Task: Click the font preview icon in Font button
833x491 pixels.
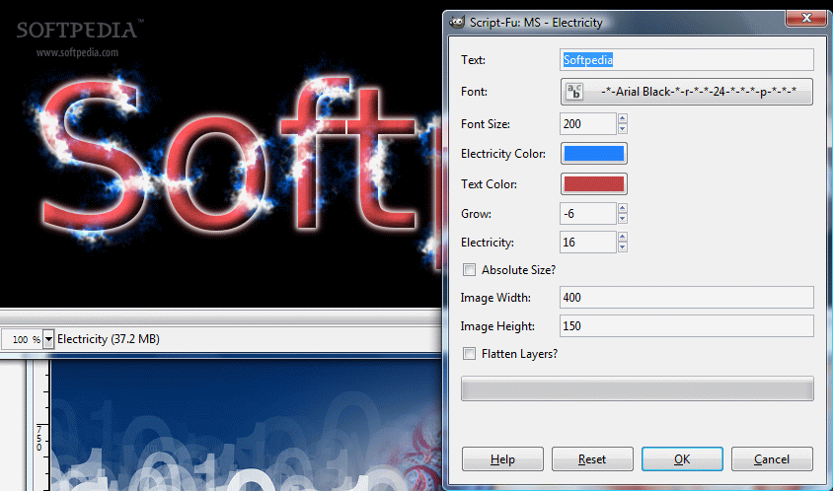Action: pyautogui.click(x=573, y=92)
